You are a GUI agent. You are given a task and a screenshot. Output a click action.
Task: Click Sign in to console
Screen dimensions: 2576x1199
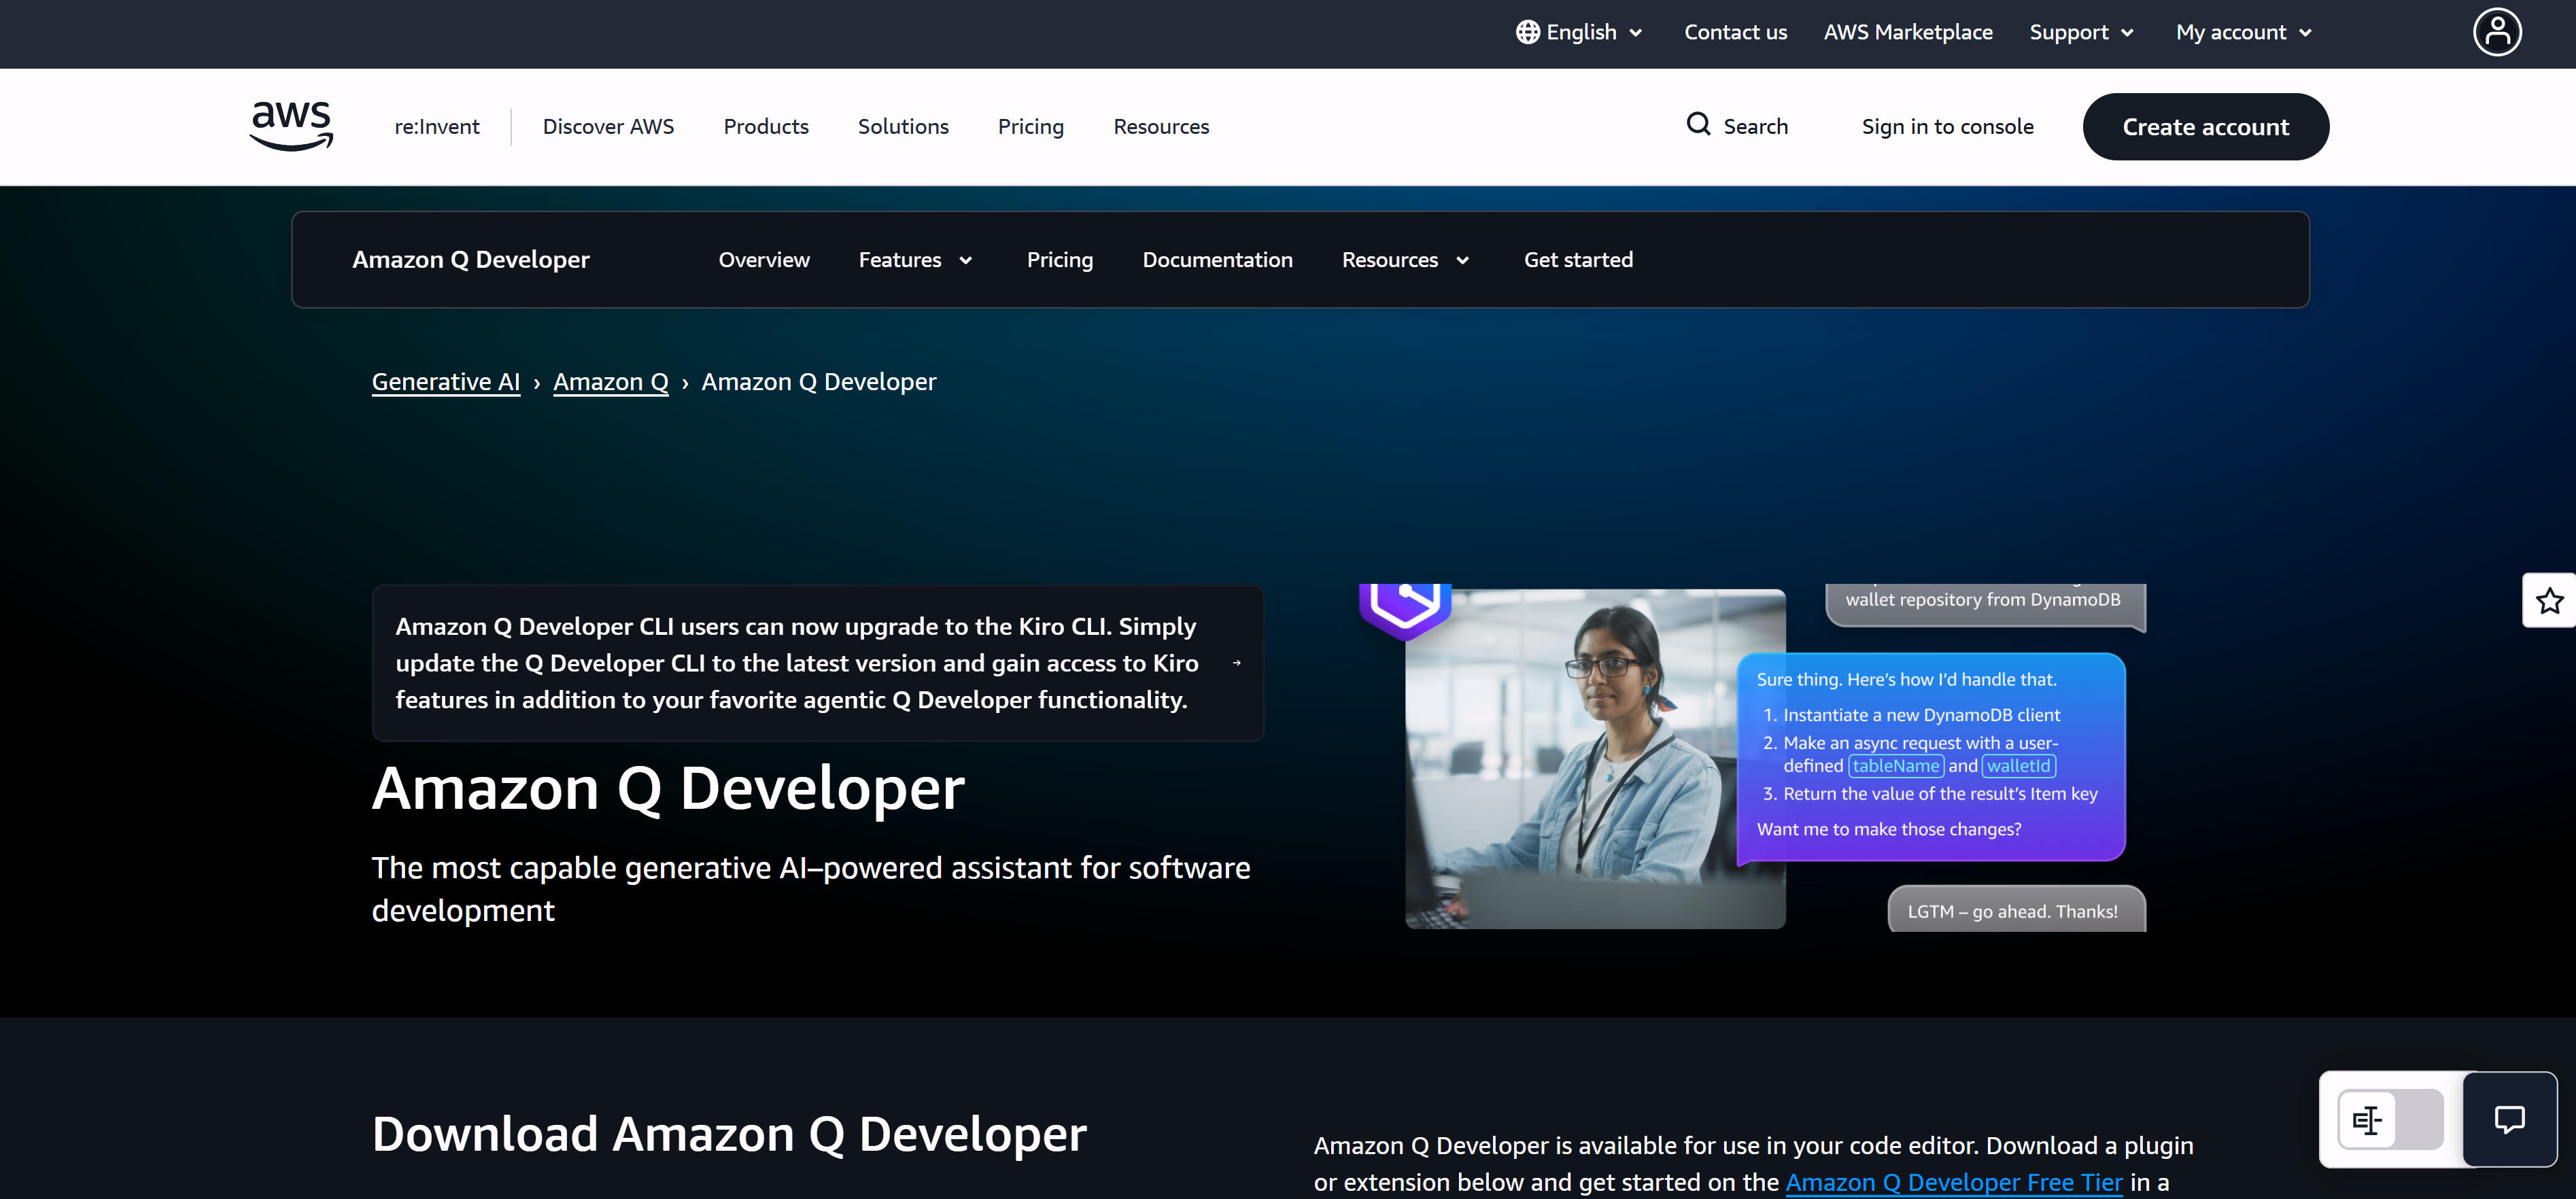pos(1947,126)
